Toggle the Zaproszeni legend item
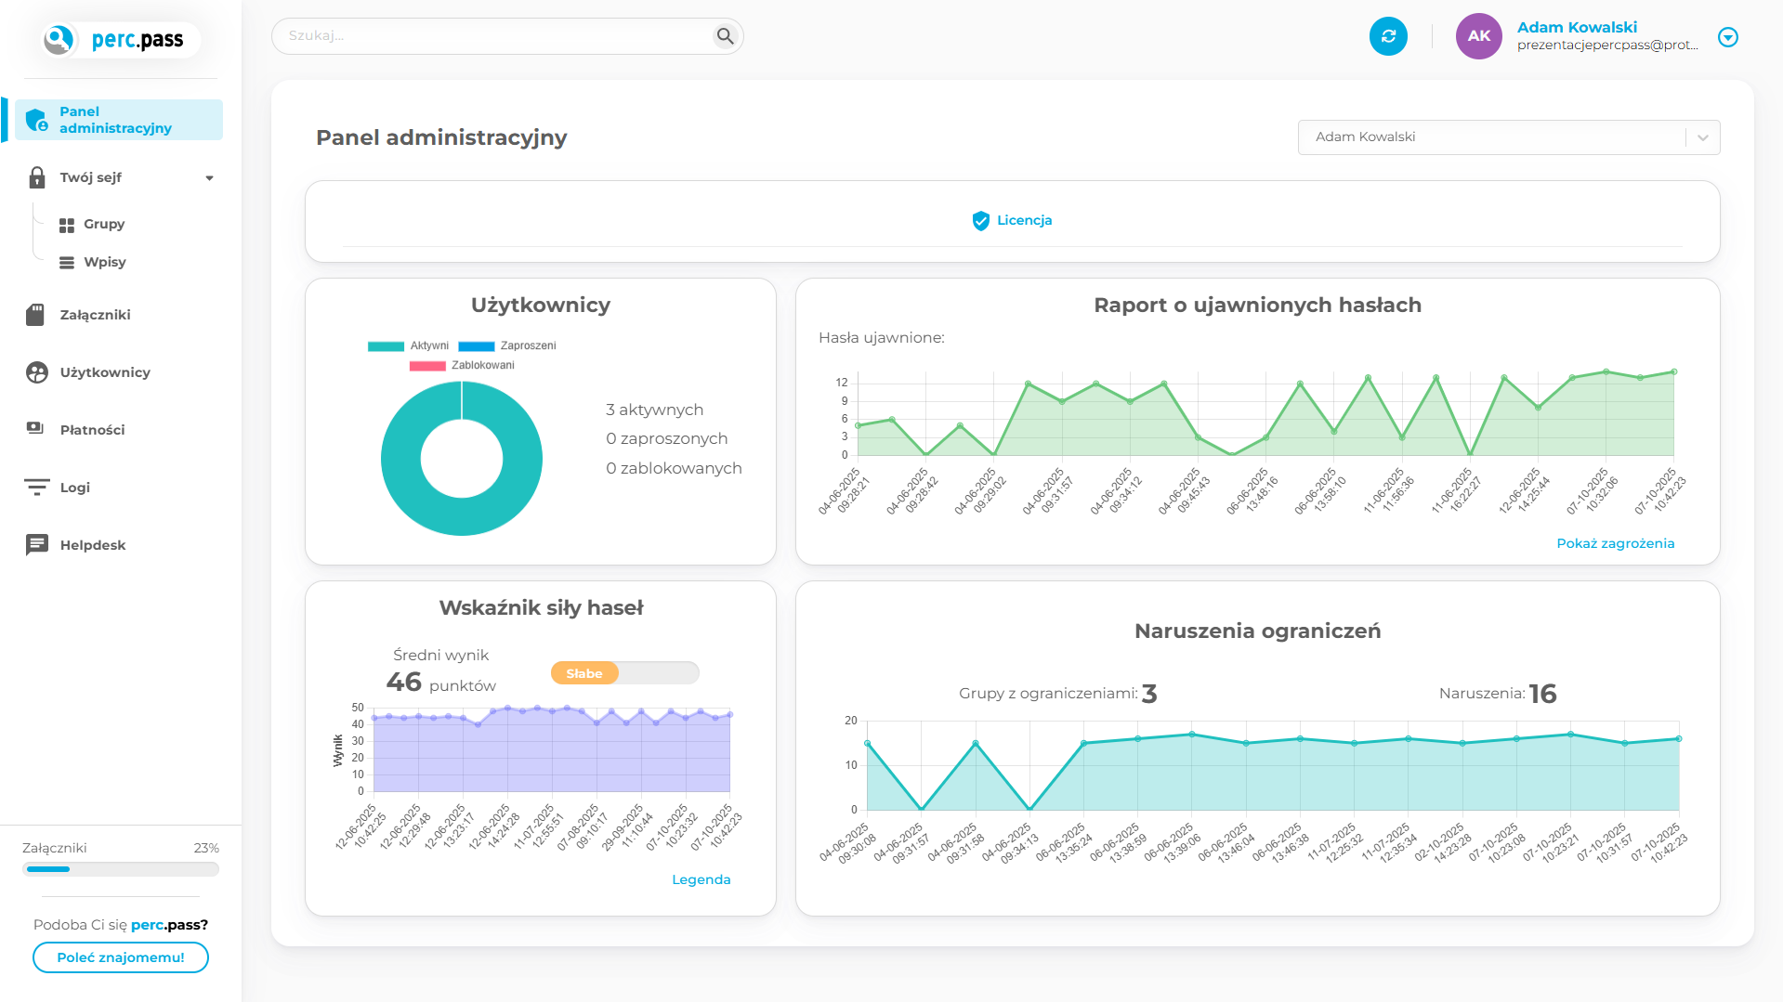This screenshot has height=1002, width=1783. (507, 345)
